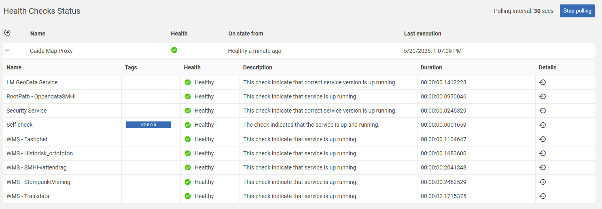Click the polling interval 30 secs value

coord(537,11)
